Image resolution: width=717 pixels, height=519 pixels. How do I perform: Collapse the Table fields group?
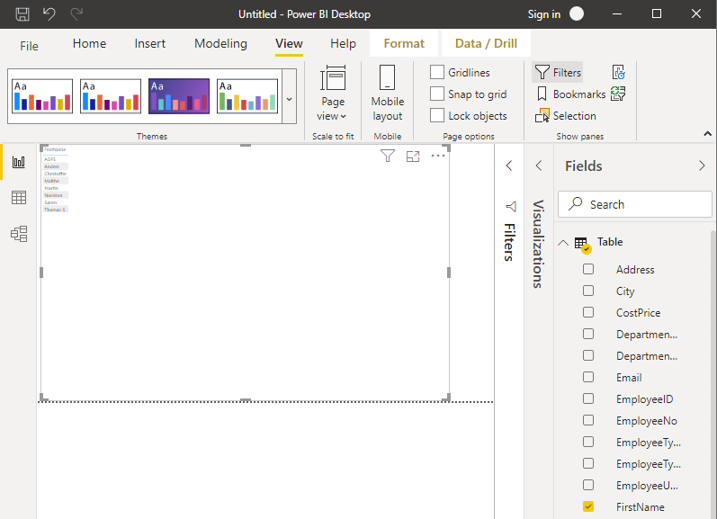(x=563, y=243)
